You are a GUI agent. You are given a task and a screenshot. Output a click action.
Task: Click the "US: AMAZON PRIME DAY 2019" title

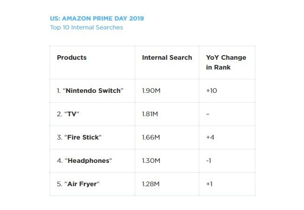tap(97, 19)
